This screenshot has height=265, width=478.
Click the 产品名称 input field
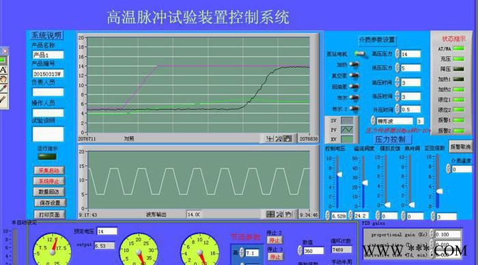(48, 55)
